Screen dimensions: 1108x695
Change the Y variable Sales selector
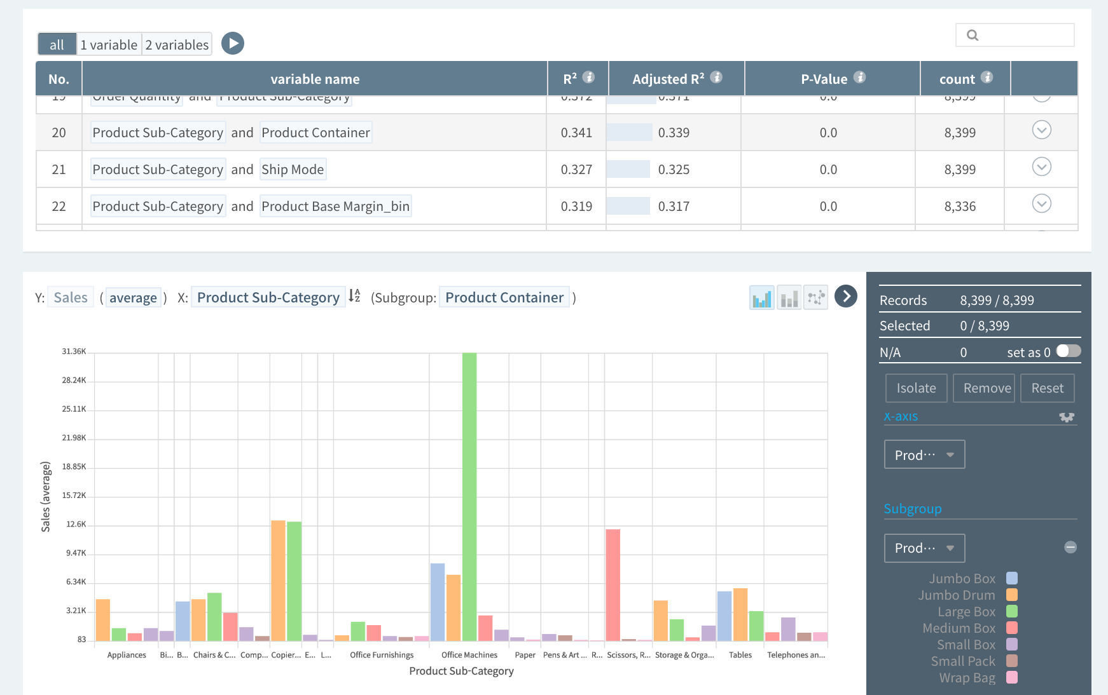pyautogui.click(x=71, y=297)
